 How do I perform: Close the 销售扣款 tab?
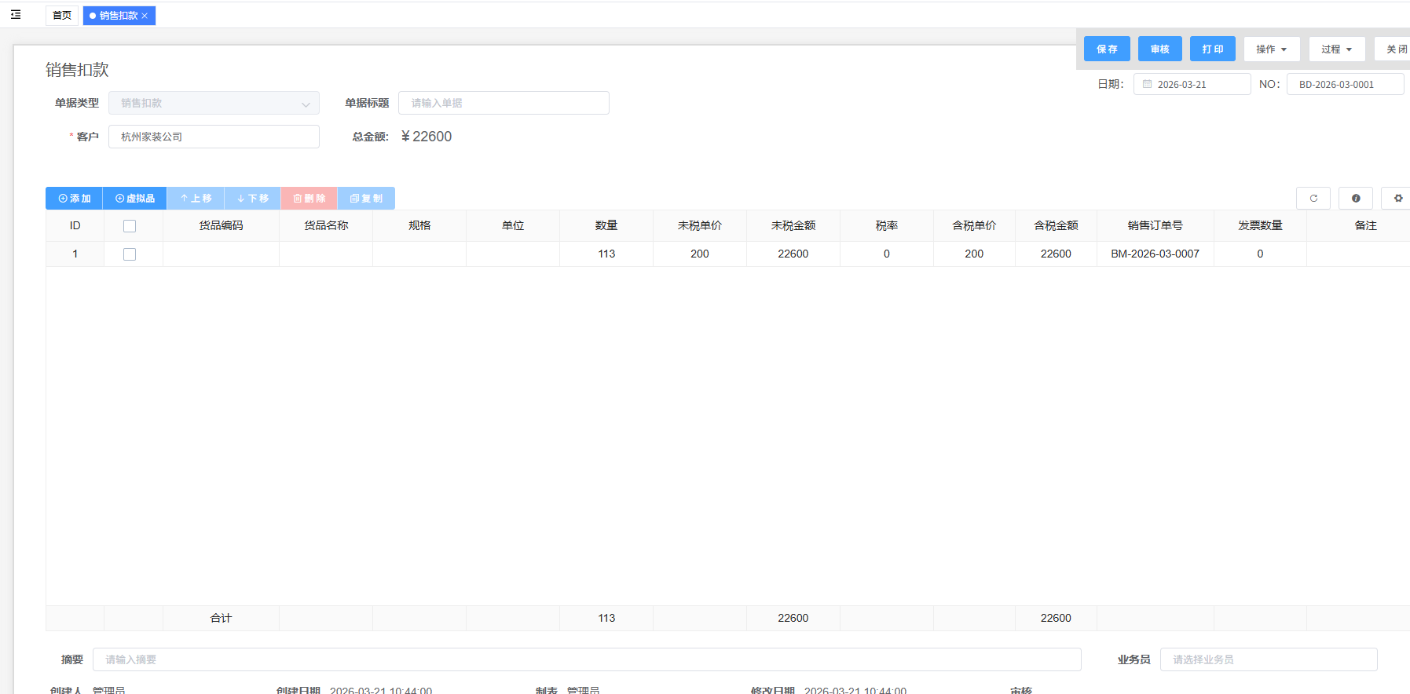coord(145,16)
